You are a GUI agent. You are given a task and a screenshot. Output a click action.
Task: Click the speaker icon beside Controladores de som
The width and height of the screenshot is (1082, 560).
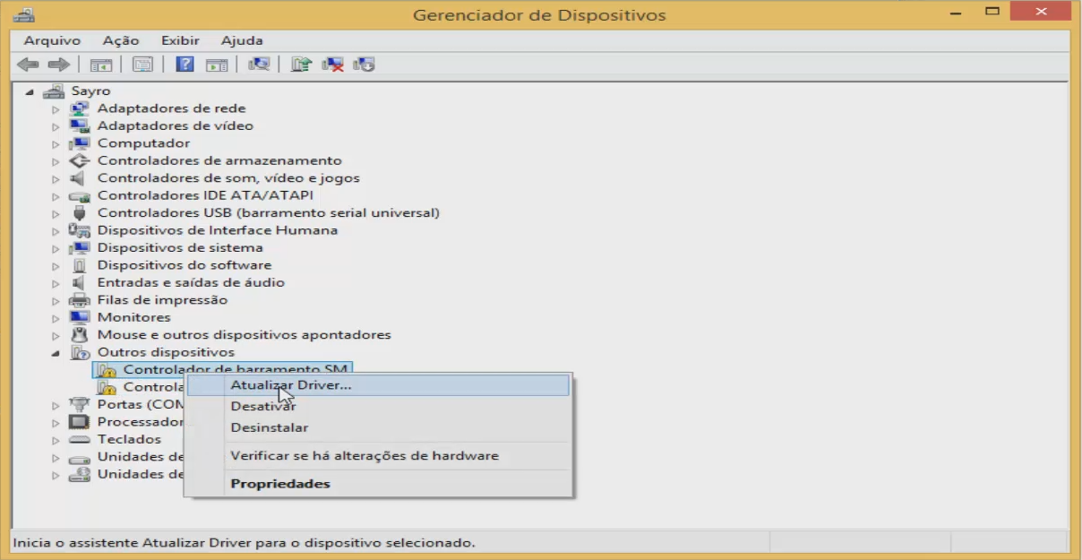pyautogui.click(x=79, y=178)
